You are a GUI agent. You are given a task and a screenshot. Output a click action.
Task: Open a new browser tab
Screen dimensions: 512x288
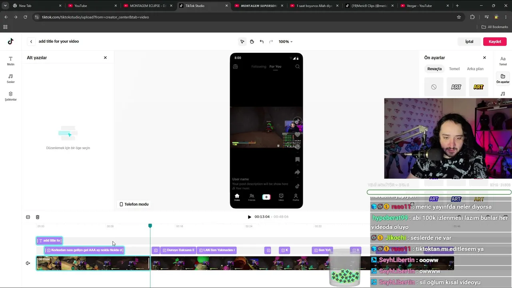coord(457,6)
